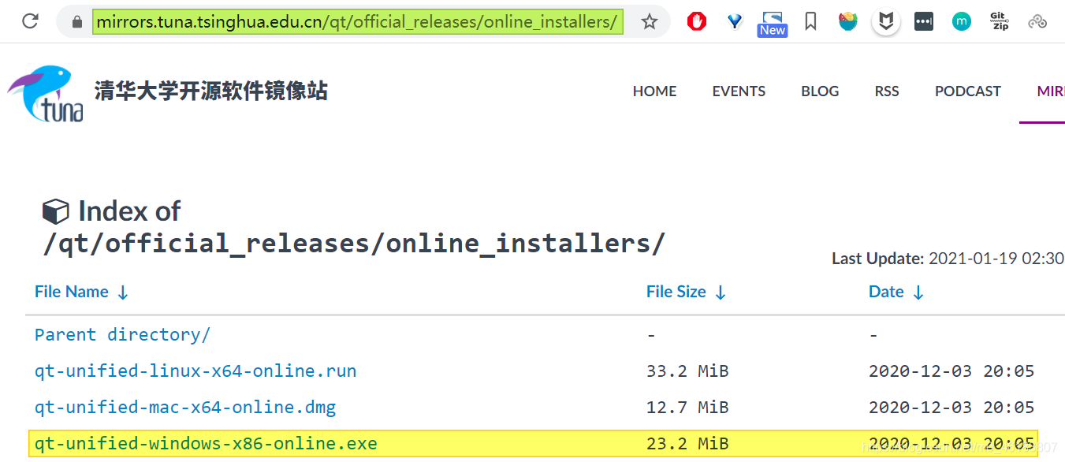The image size is (1065, 462).
Task: Open the bookmark-shaped extension icon
Action: [x=810, y=21]
